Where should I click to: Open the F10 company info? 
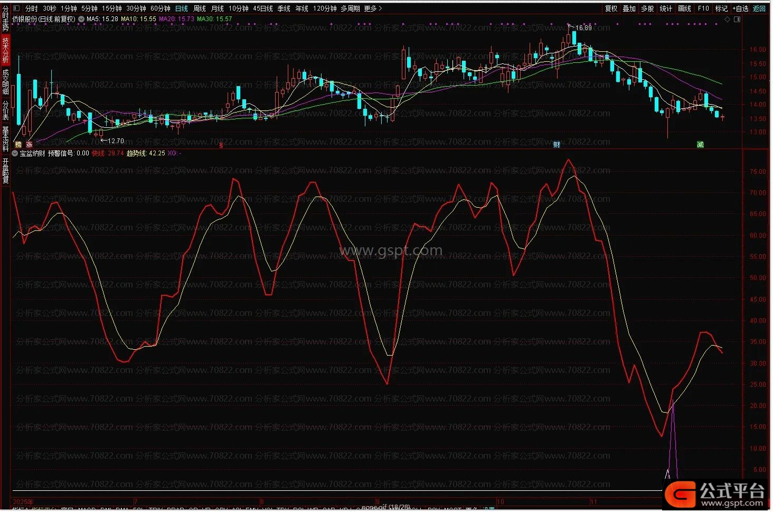703,8
